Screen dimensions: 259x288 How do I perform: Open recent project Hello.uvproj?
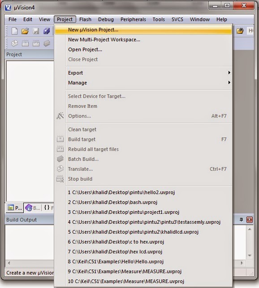click(x=143, y=261)
